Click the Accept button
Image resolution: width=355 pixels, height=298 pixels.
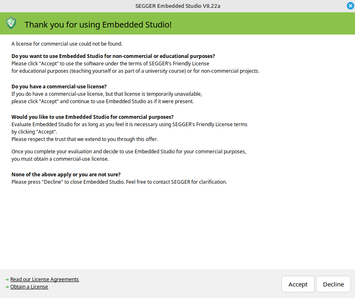tap(298, 284)
